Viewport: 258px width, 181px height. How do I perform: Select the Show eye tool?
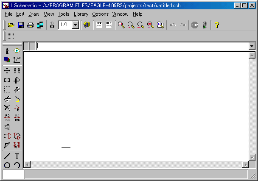click(17, 50)
